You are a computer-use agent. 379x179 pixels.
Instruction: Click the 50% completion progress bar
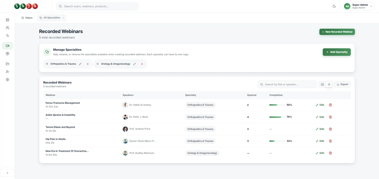(x=277, y=105)
